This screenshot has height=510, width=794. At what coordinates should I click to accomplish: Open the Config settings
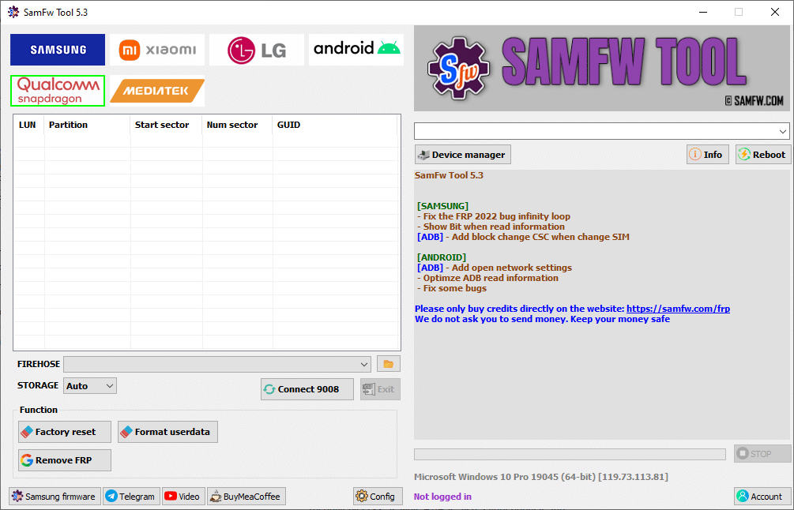378,496
